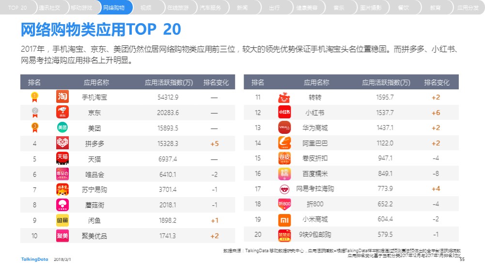Open the TOP 20 tab
This screenshot has width=485, height=272.
point(17,8)
